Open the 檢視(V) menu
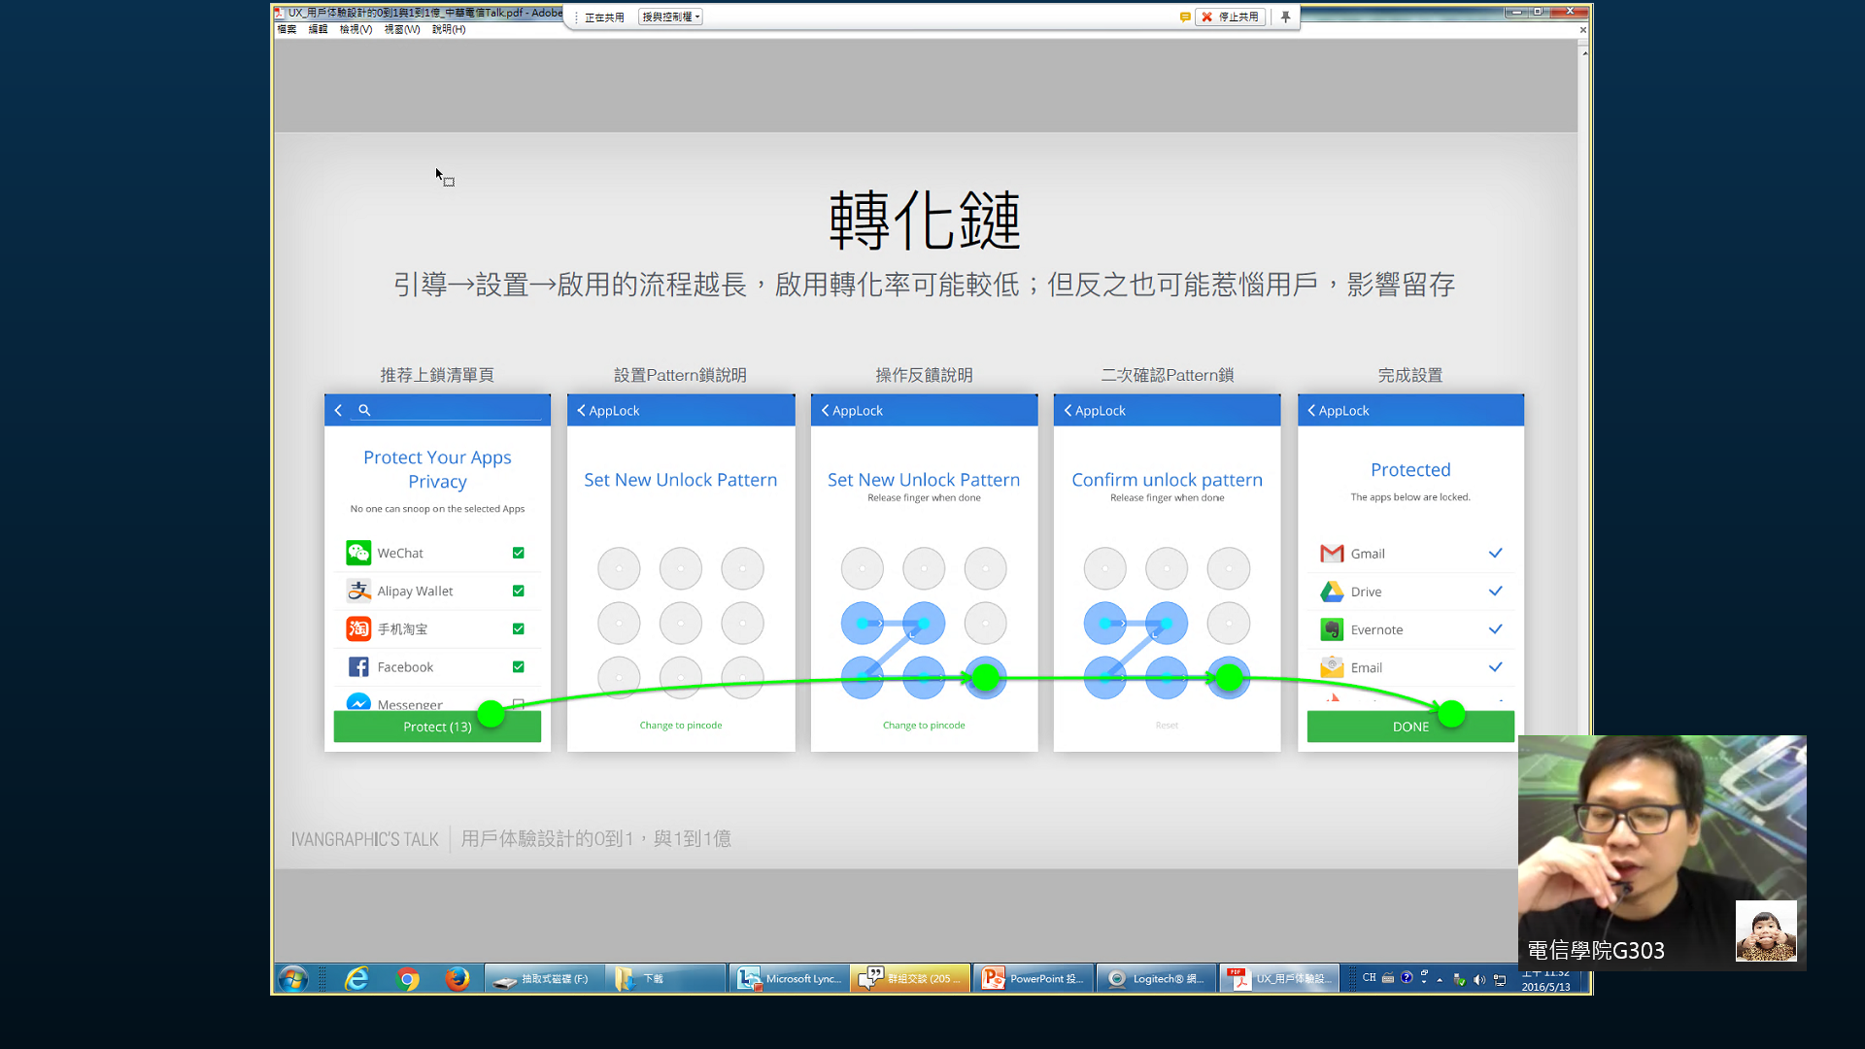The image size is (1865, 1049). (x=356, y=29)
